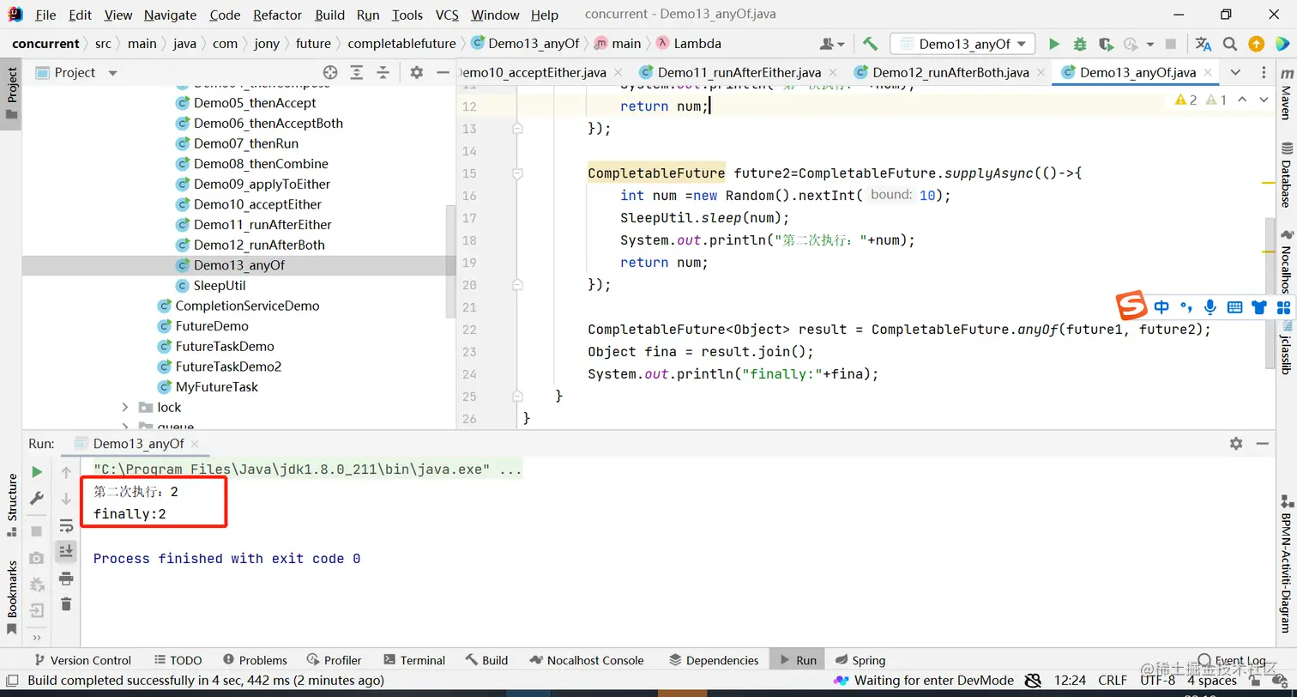Select Demo08_thenCombine in the project tree
The image size is (1297, 697).
pyautogui.click(x=261, y=164)
